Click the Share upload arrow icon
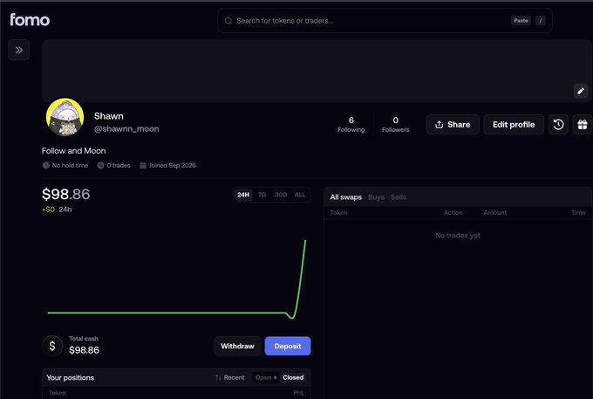The width and height of the screenshot is (593, 399). pyautogui.click(x=439, y=125)
